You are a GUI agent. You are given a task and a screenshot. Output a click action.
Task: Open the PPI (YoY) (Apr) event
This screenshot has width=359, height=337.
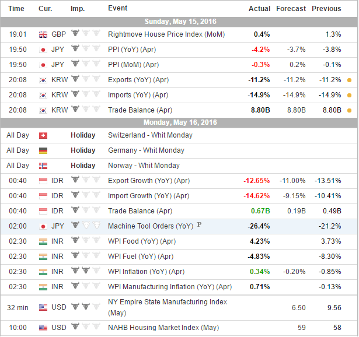click(x=132, y=50)
